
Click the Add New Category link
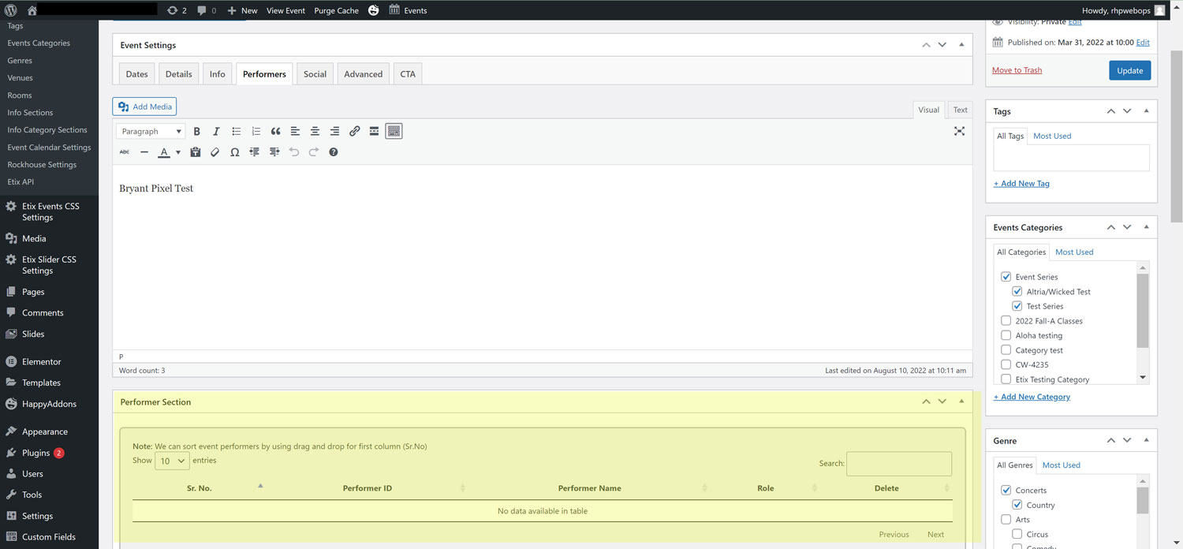pos(1032,397)
